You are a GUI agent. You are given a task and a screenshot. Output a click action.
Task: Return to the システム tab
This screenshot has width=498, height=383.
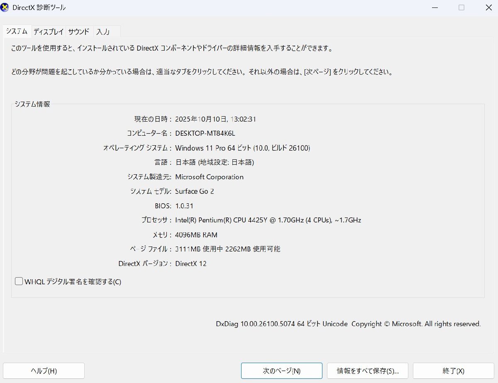pyautogui.click(x=17, y=31)
